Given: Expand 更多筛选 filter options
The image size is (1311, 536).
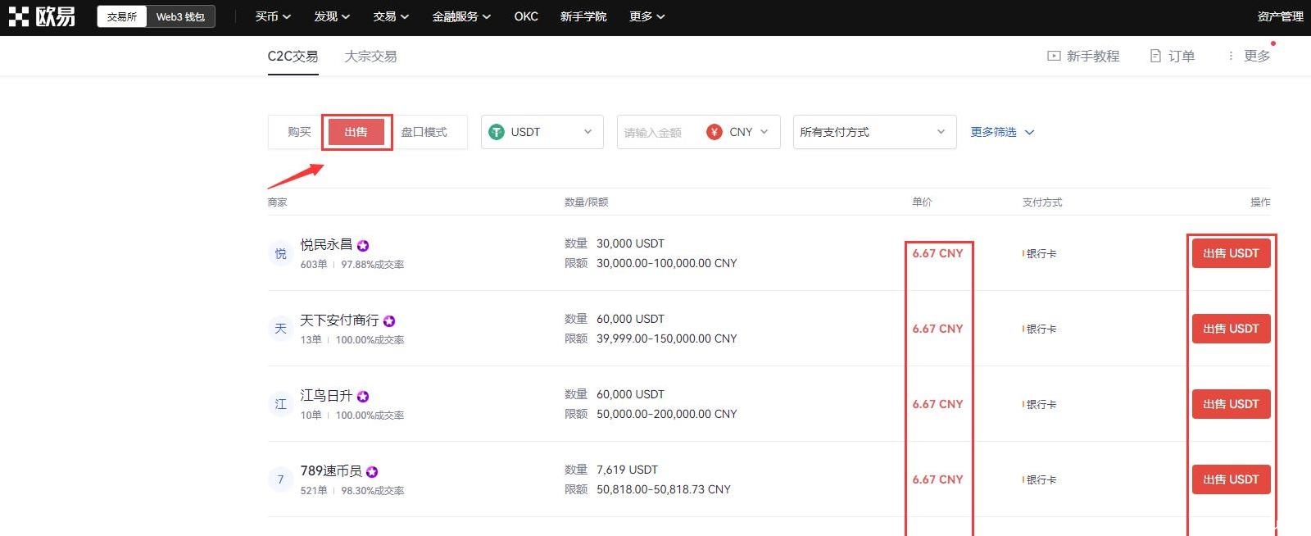Looking at the screenshot, I should click(1002, 132).
